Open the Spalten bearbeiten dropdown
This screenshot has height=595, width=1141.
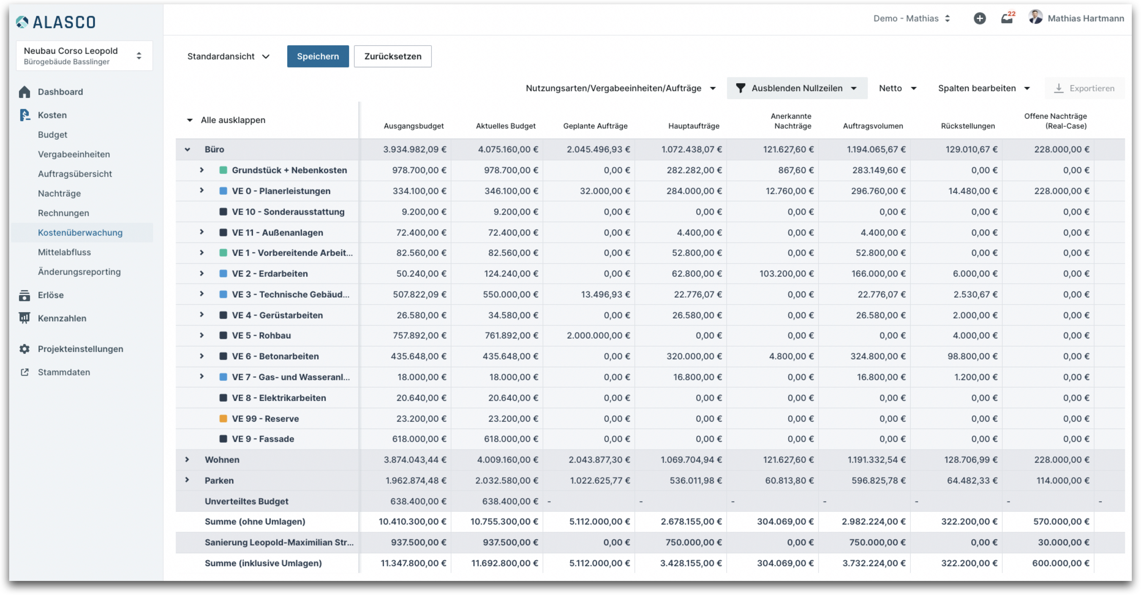coord(984,88)
